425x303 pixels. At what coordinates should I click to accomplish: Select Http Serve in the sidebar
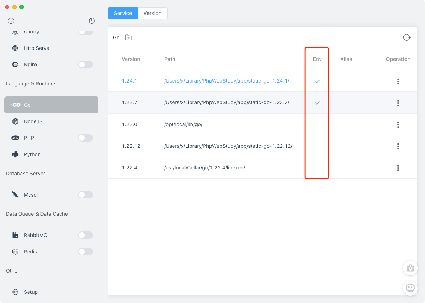[x=51, y=48]
